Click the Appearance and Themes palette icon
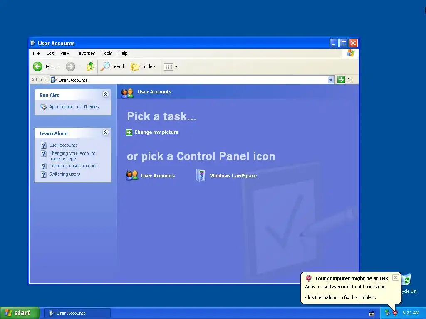 point(43,107)
